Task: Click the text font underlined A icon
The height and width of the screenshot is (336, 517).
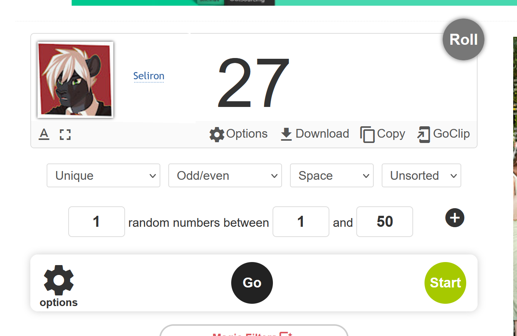Action: [x=44, y=134]
